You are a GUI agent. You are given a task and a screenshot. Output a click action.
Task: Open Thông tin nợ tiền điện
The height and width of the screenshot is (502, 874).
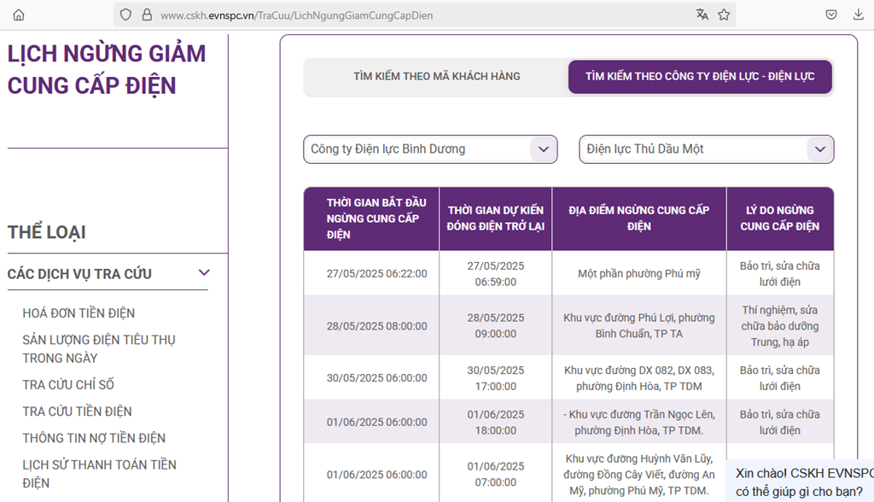pos(94,438)
